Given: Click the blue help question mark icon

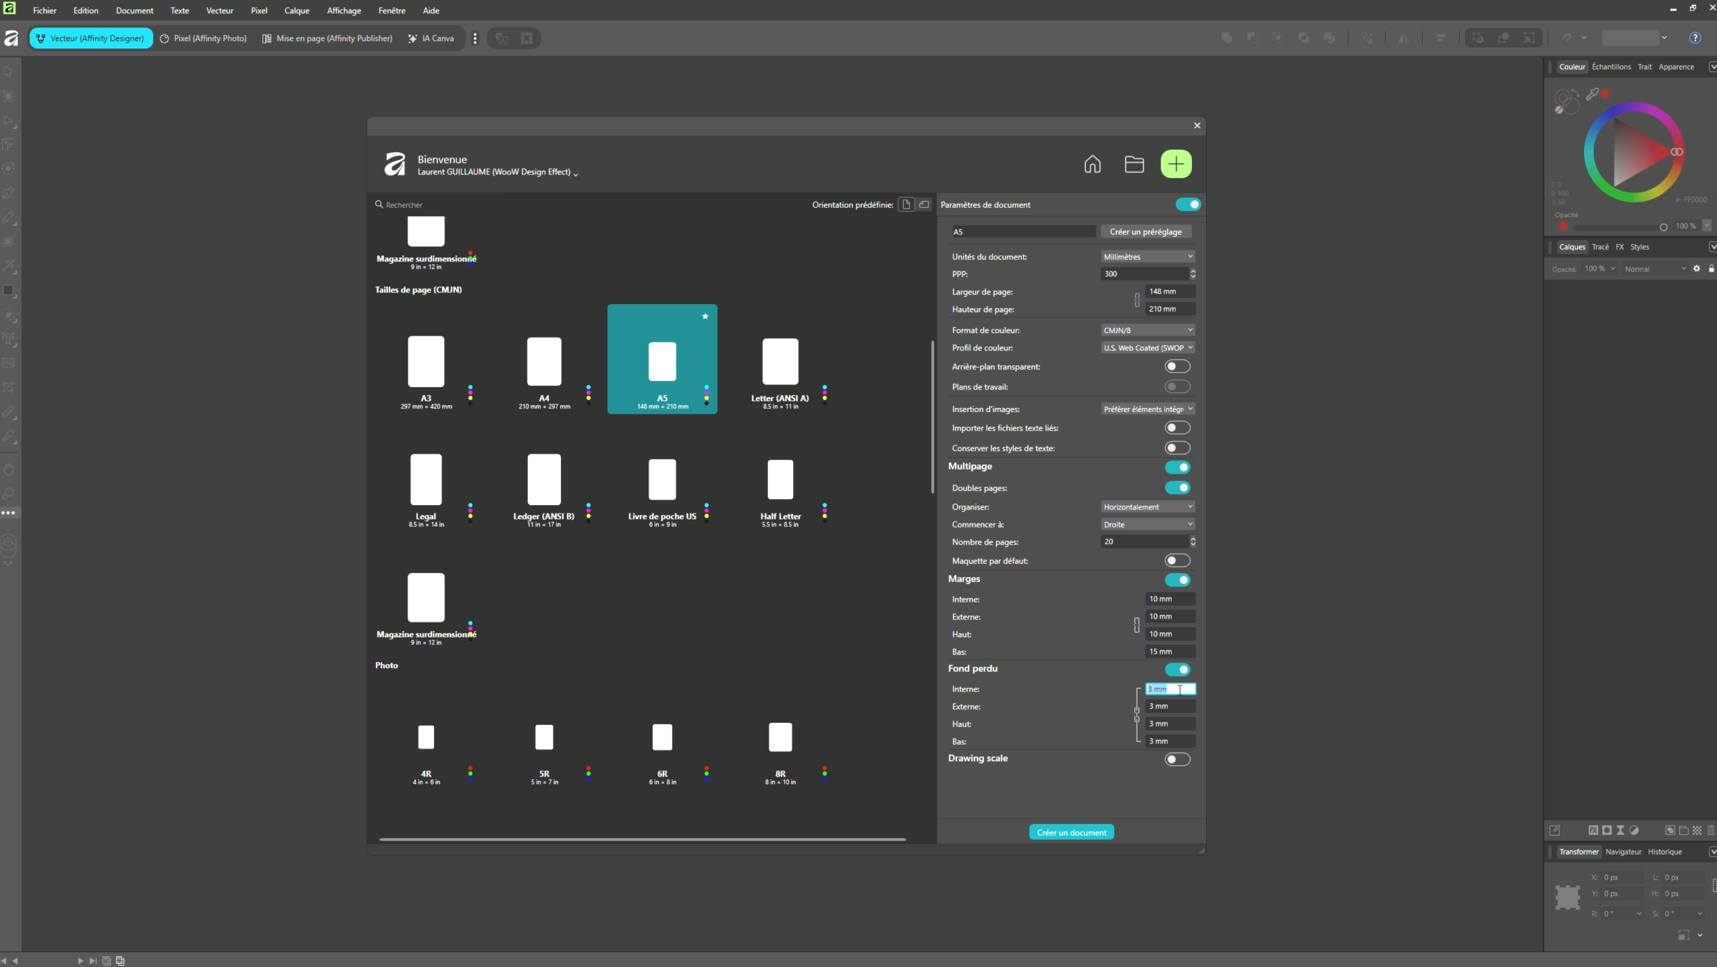Looking at the screenshot, I should click(1695, 38).
